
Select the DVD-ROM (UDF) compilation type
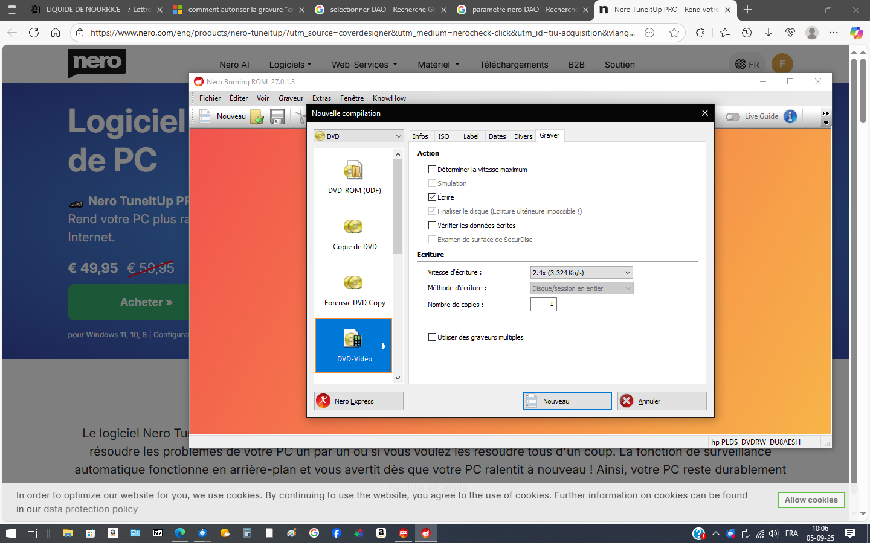coord(354,177)
